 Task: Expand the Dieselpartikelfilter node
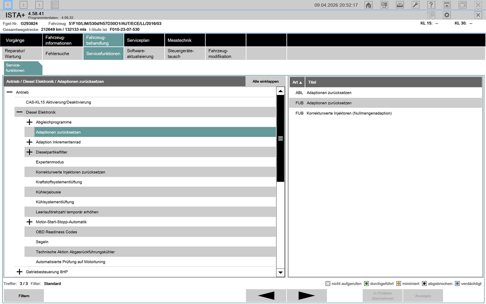[x=29, y=152]
